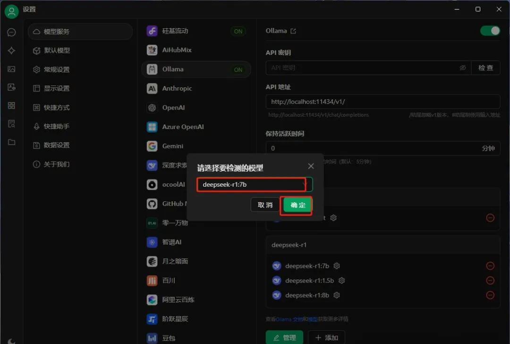510x344 pixels.
Task: Click the 检查 API key button
Action: click(485, 68)
